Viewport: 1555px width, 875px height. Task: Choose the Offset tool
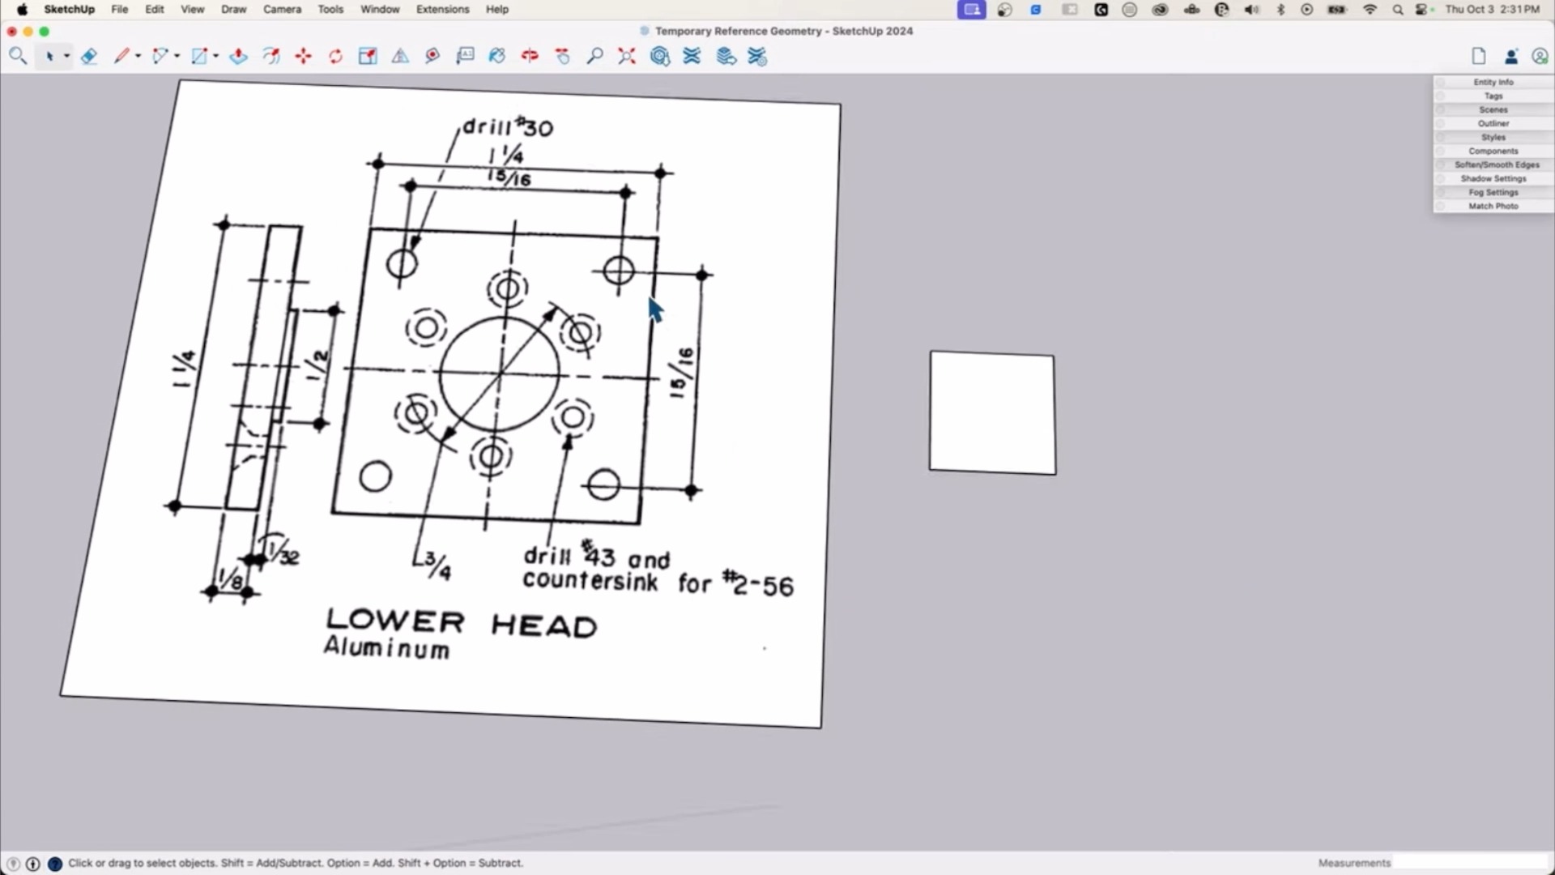coord(271,56)
